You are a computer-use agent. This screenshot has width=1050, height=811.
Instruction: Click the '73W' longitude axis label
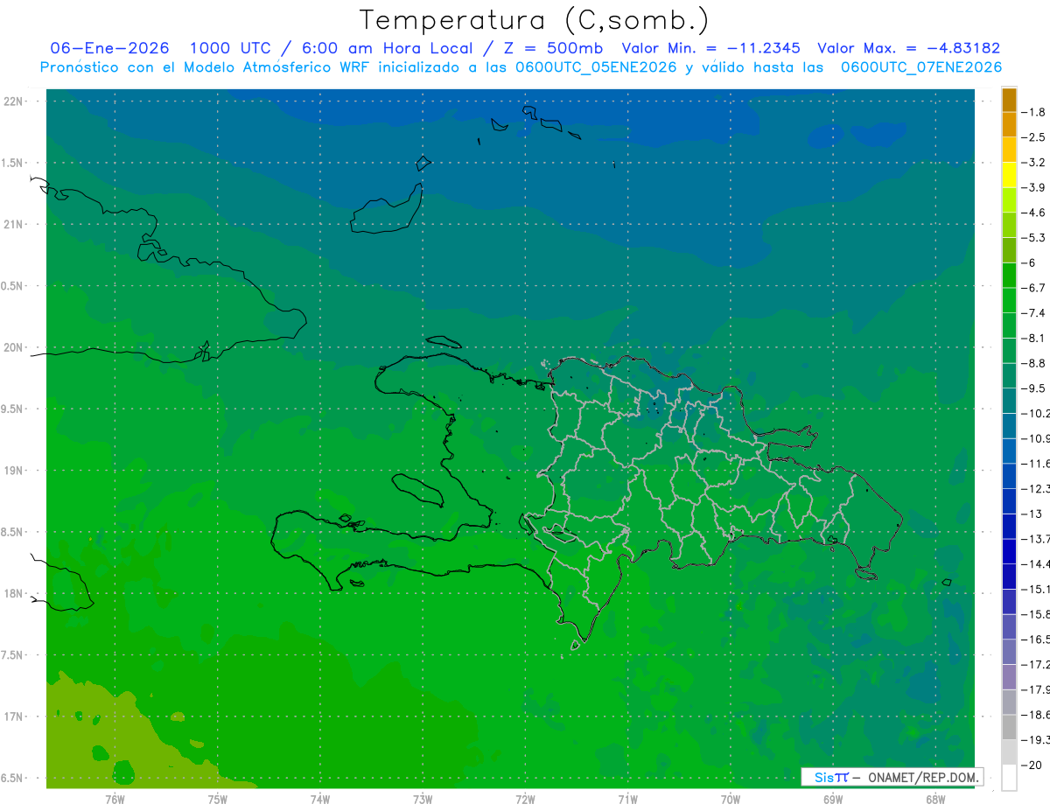click(x=423, y=800)
